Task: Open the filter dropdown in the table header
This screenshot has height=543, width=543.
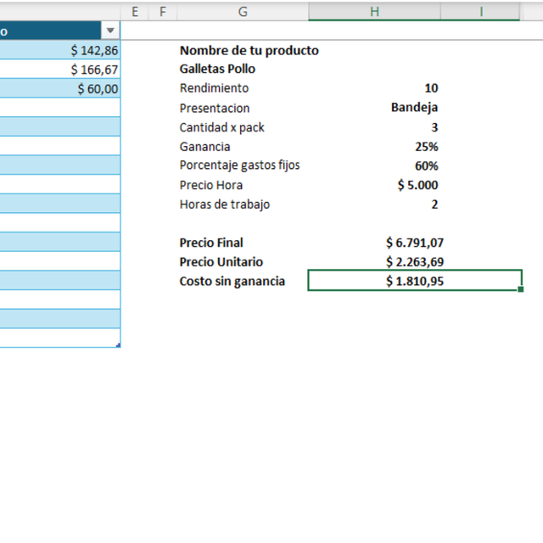Action: coord(110,31)
